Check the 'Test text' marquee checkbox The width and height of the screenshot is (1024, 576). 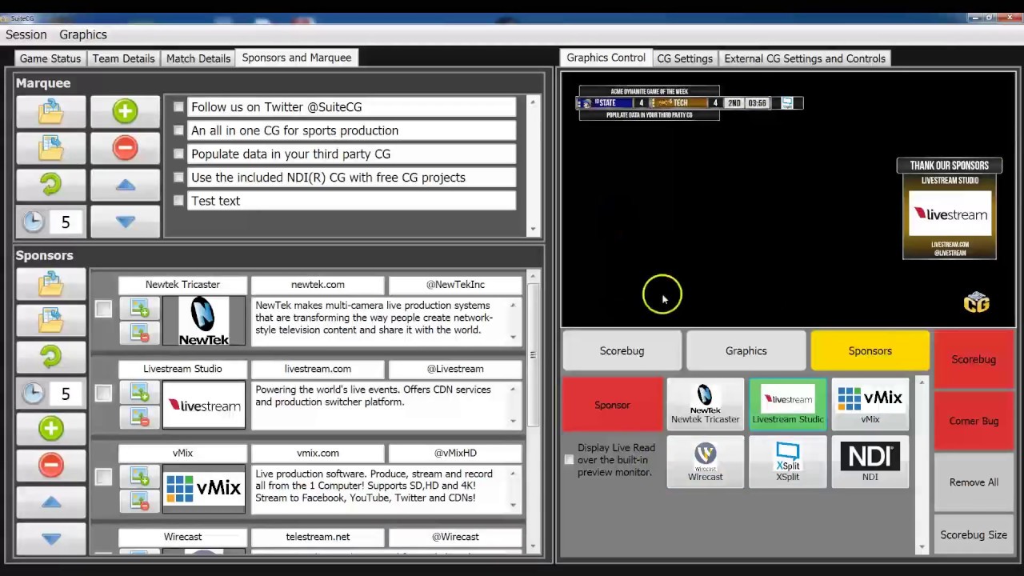[178, 200]
